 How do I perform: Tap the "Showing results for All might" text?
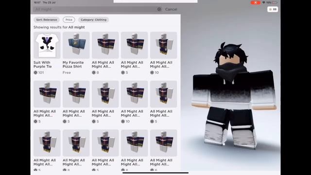point(59,27)
